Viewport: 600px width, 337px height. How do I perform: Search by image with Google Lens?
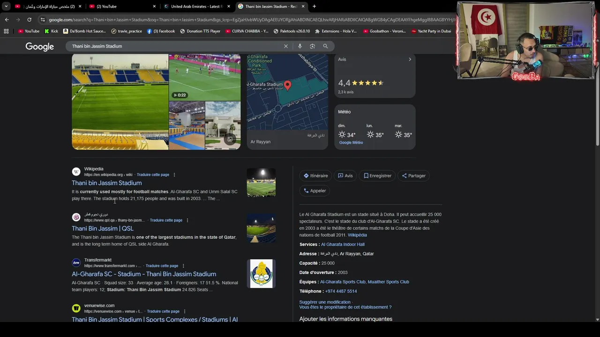(312, 46)
